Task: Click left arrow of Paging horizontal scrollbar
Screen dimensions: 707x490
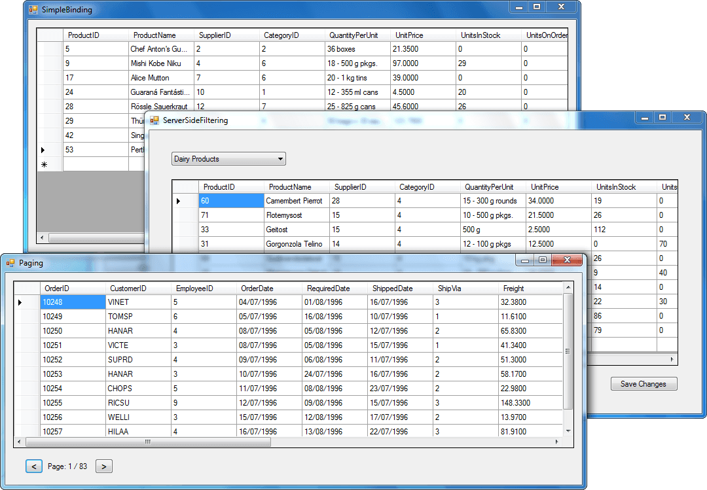Action: 19,442
